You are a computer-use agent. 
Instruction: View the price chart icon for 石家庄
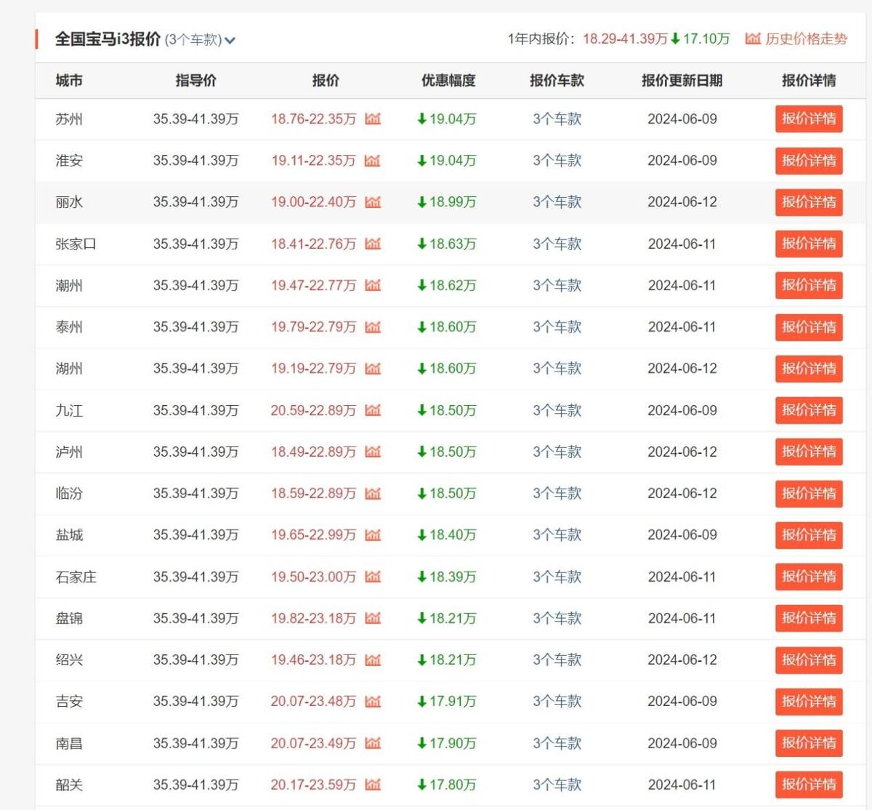[x=373, y=577]
